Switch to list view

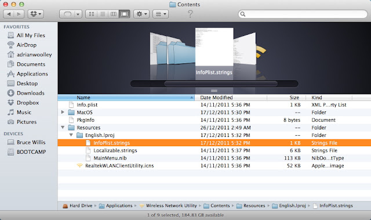point(103,14)
